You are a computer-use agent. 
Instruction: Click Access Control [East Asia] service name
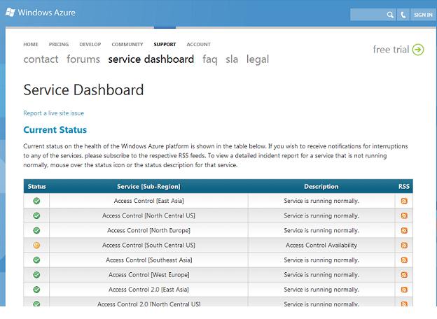(x=149, y=201)
